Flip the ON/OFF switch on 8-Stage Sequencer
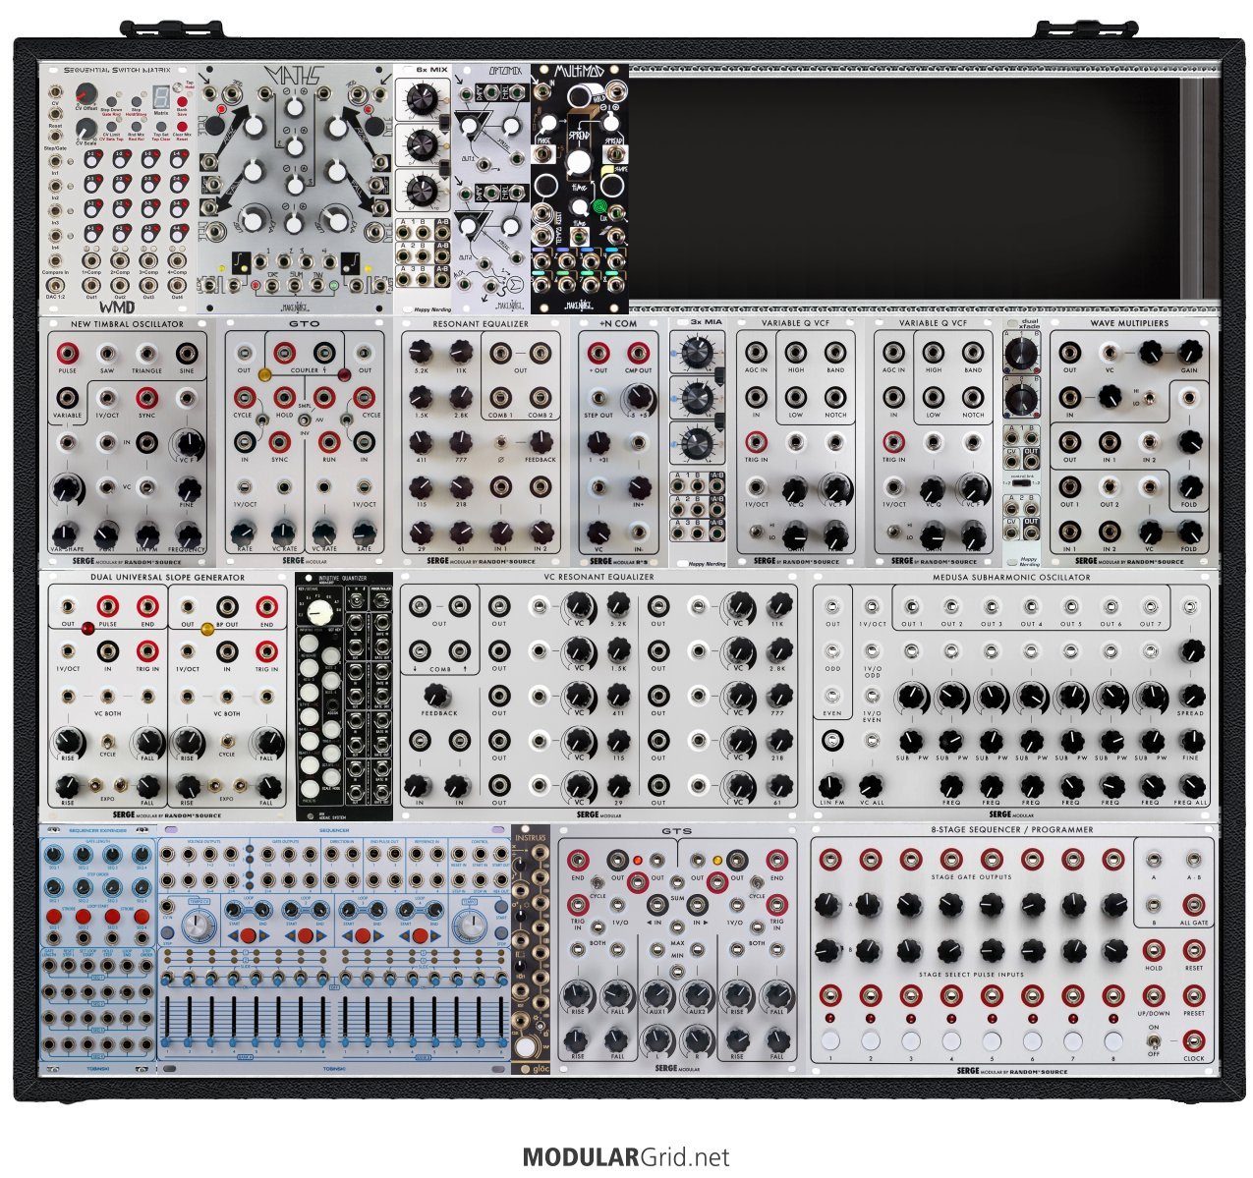Viewport: 1253px width, 1178px height. [1154, 1040]
